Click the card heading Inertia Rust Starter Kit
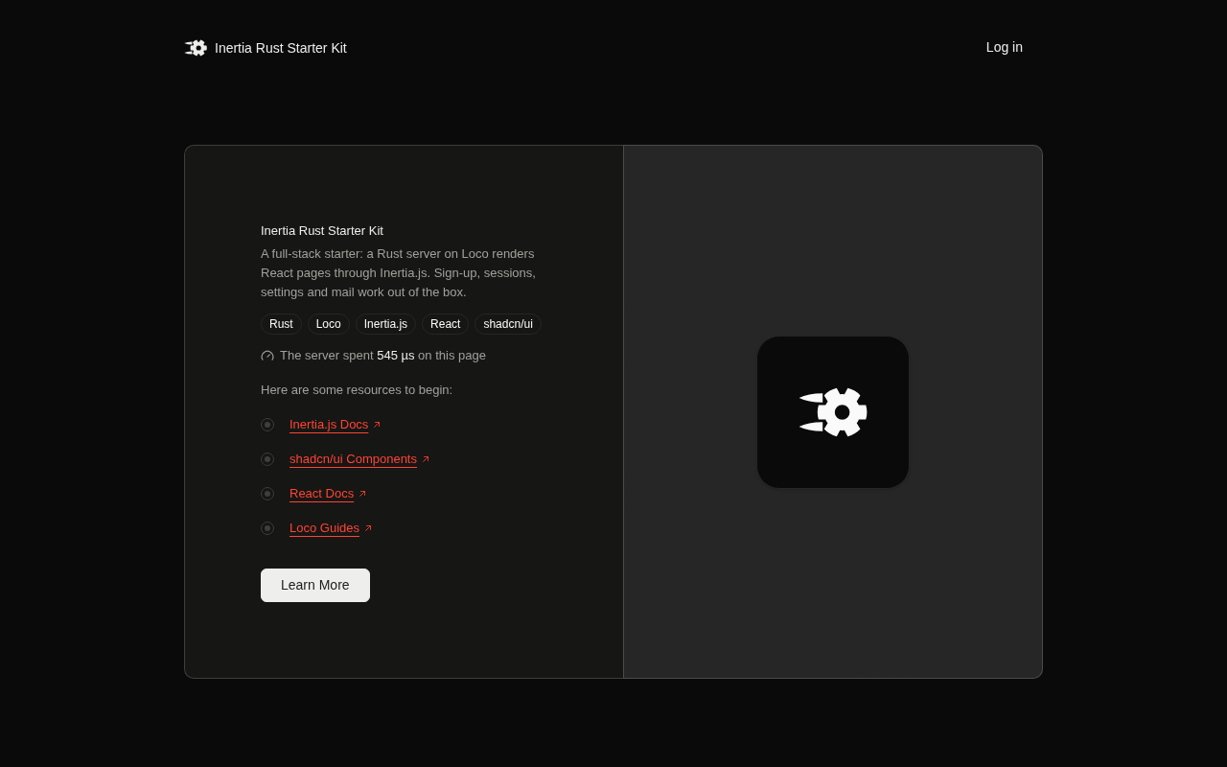The height and width of the screenshot is (767, 1227). (322, 231)
